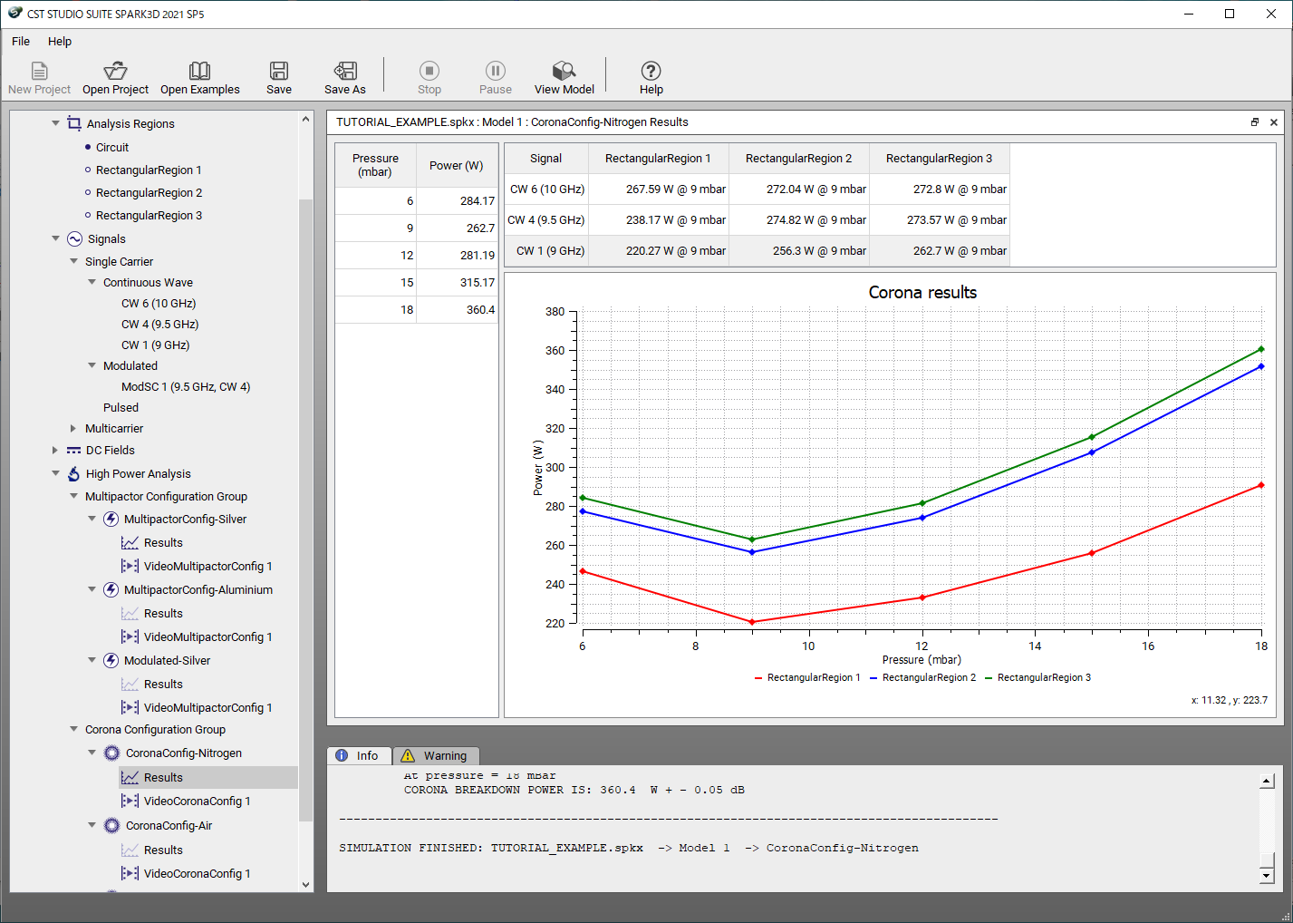Collapse the Modulated signals node
The image size is (1293, 923).
click(x=92, y=365)
